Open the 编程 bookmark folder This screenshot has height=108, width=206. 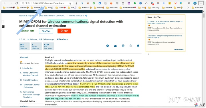coord(178,8)
